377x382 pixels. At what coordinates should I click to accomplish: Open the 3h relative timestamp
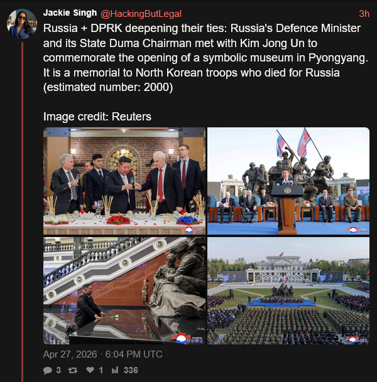tap(364, 14)
